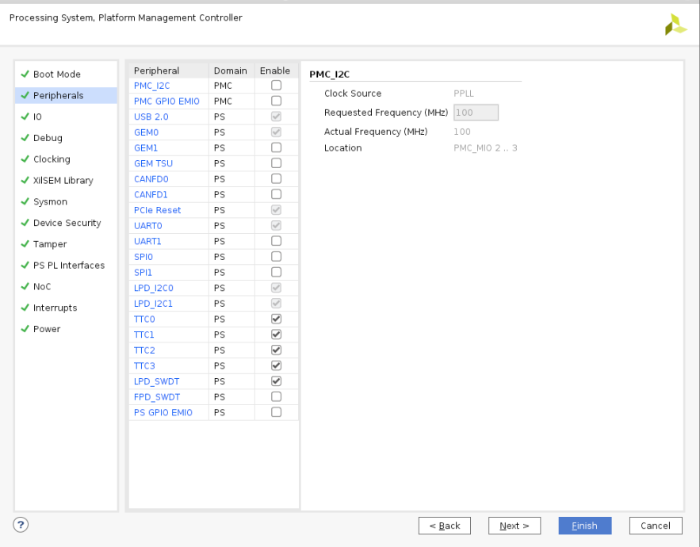The height and width of the screenshot is (547, 700).
Task: Go back with the < Back button
Action: [445, 526]
